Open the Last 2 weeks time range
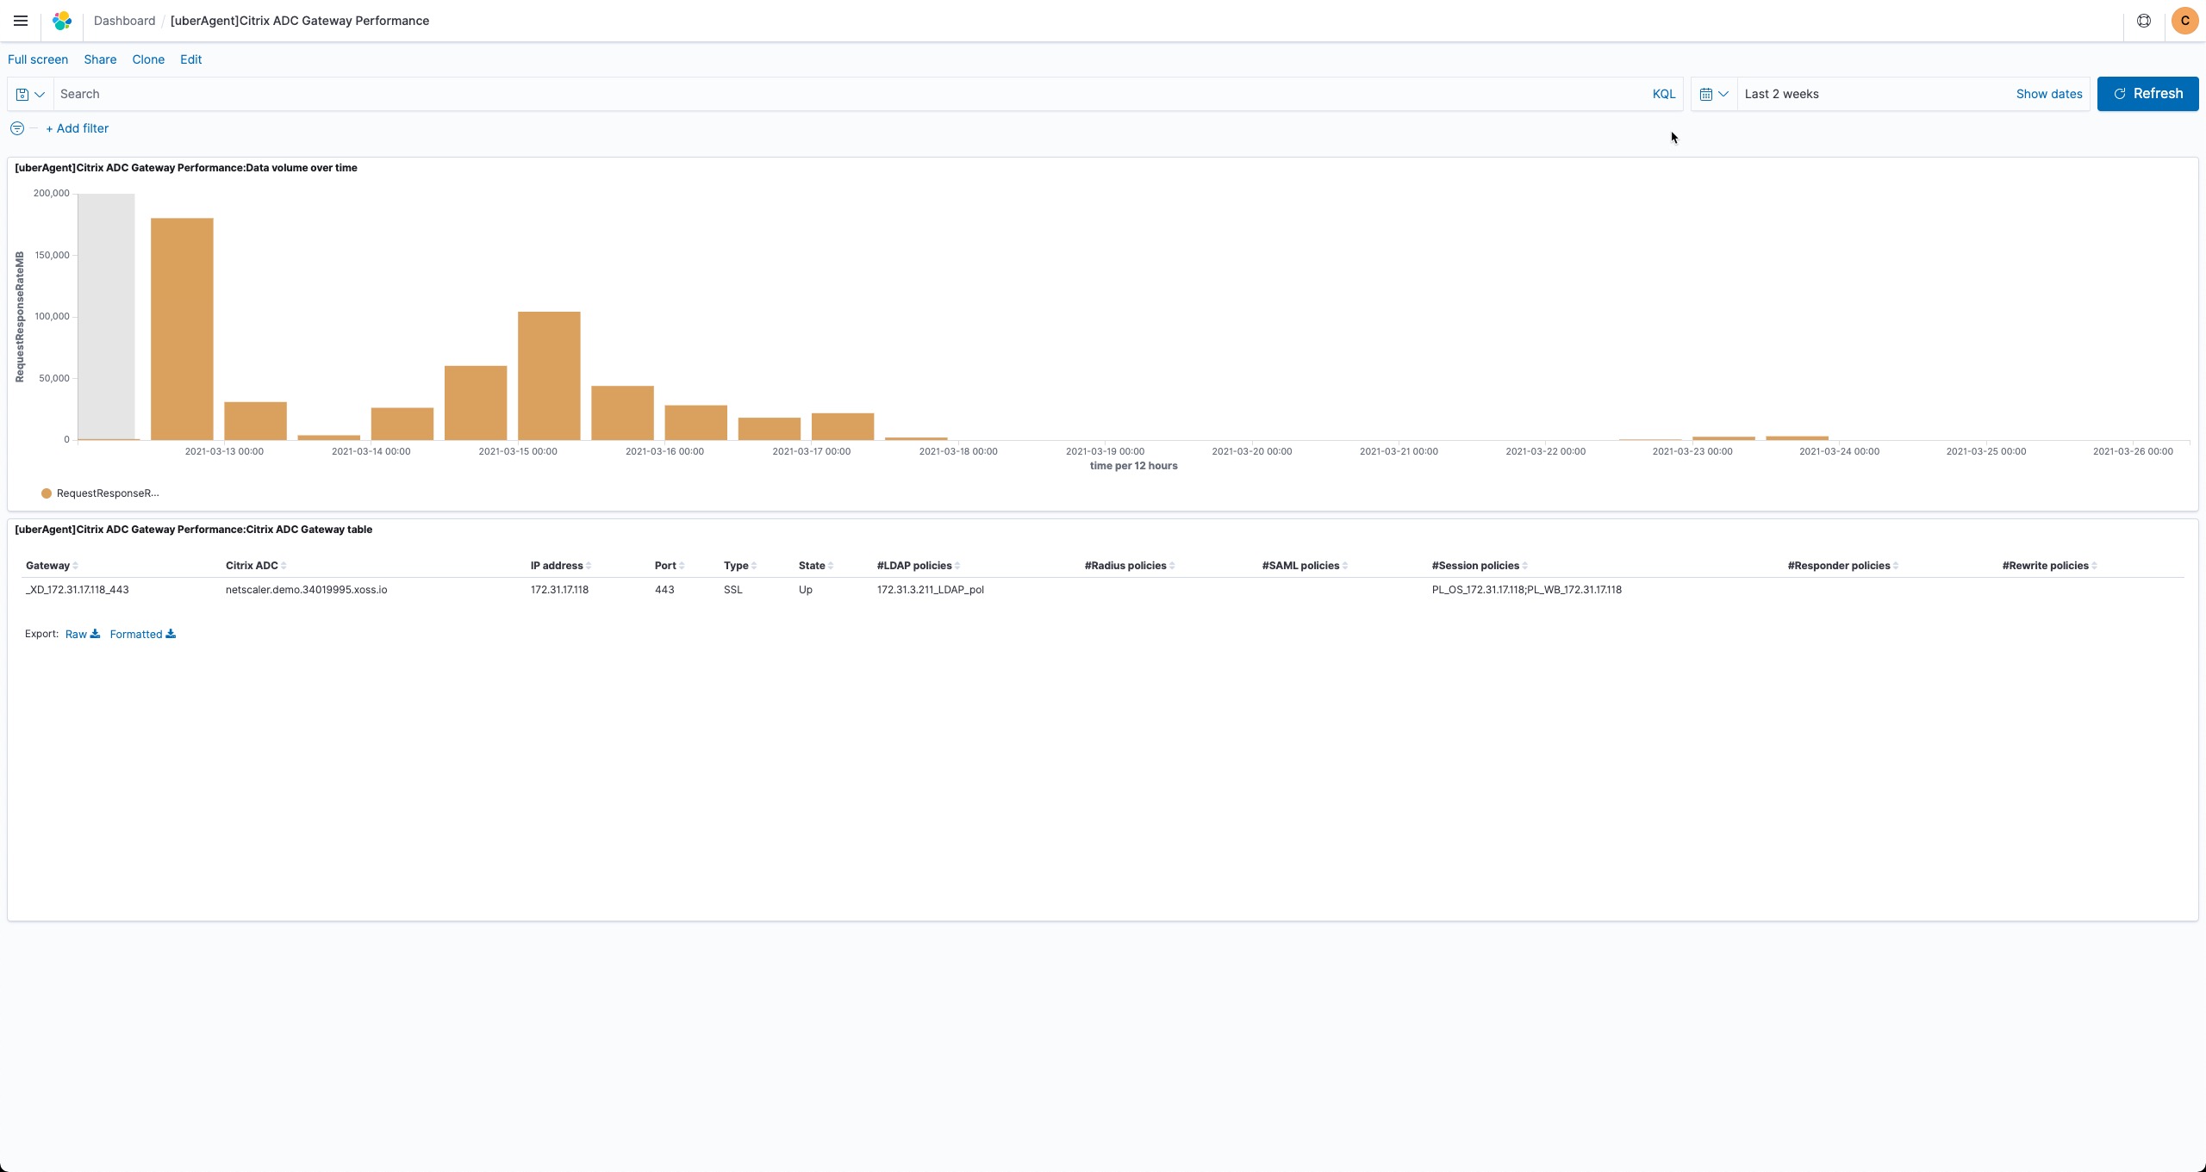The width and height of the screenshot is (2206, 1172). point(1782,94)
